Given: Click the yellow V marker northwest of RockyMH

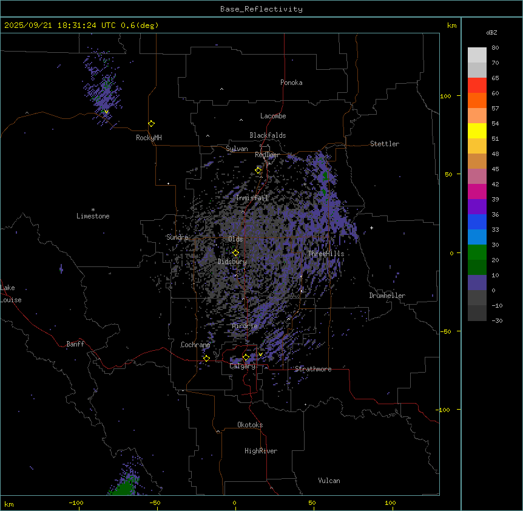Looking at the screenshot, I should click(x=106, y=112).
